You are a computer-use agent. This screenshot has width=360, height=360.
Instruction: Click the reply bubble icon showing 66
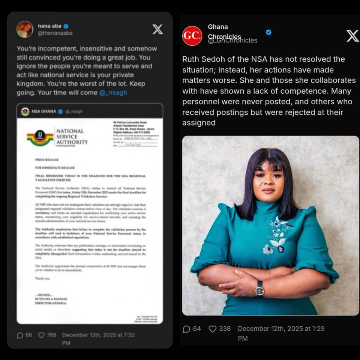coord(20,335)
